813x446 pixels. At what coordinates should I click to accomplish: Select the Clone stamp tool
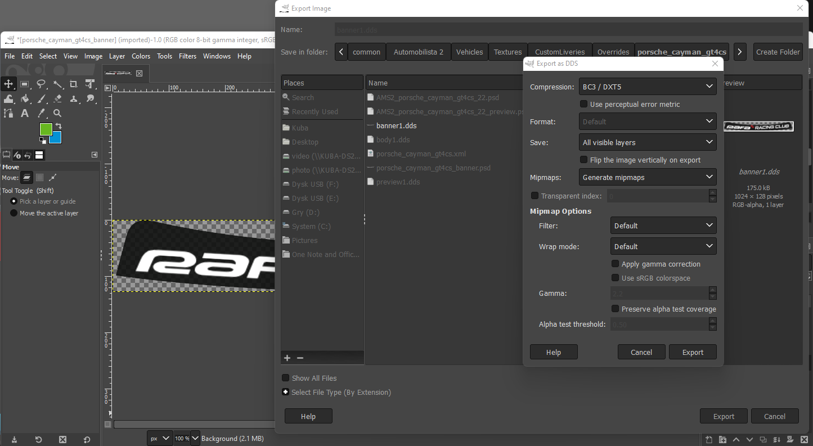click(x=74, y=98)
